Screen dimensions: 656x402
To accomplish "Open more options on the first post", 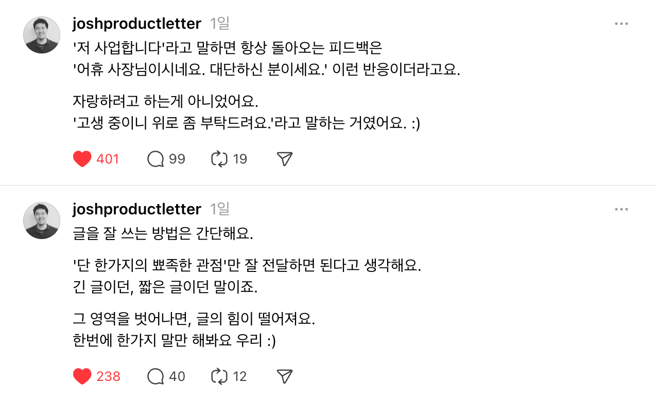I will [622, 24].
